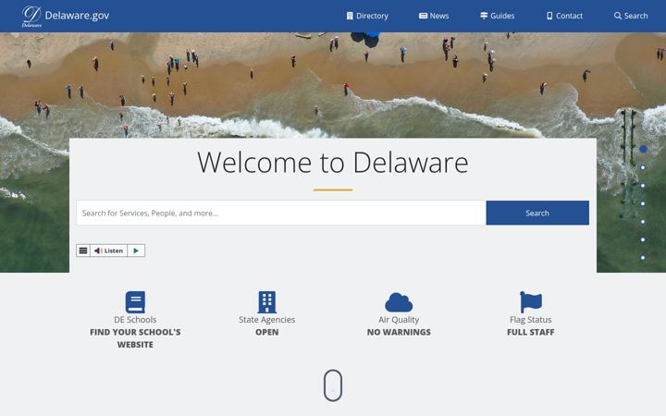Select the sixth slide navigation dot
The width and height of the screenshot is (666, 416).
tap(643, 239)
